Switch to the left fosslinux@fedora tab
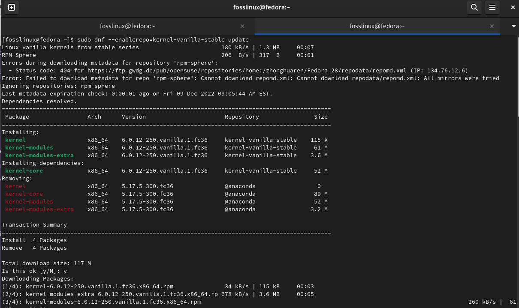The width and height of the screenshot is (519, 308). (127, 26)
